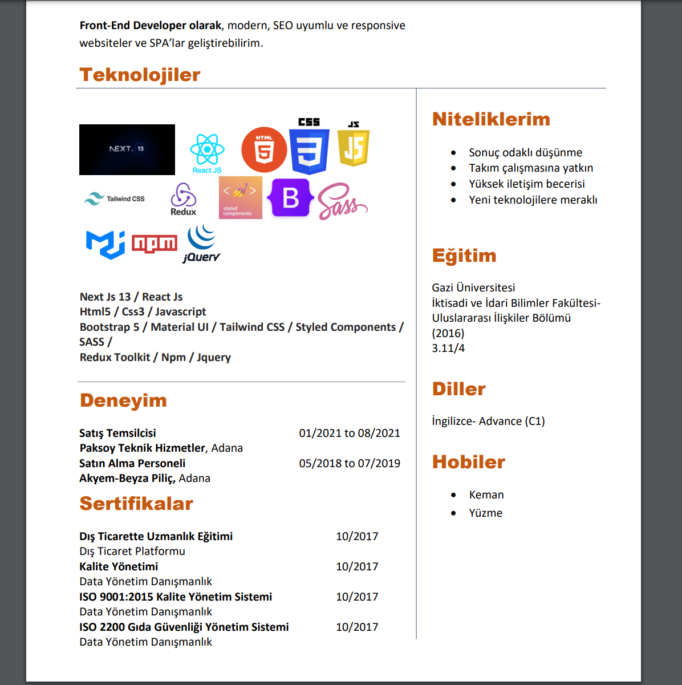Click the Paksoy Teknik Hizmetler employer text
Screen dimensions: 682x685
[142, 448]
